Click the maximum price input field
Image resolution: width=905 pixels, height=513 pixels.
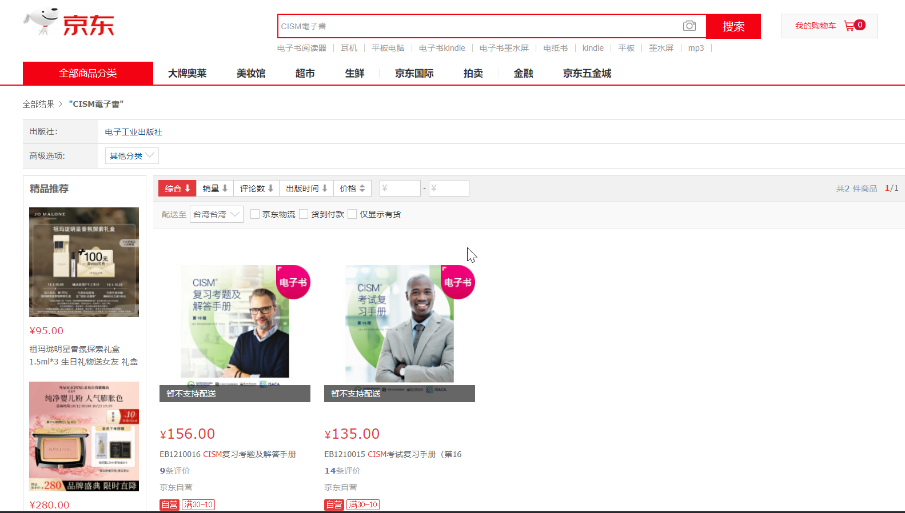pos(449,188)
